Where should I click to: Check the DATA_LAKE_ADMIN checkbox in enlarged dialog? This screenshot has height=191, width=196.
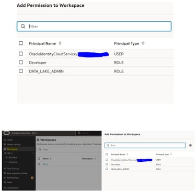[x=21, y=71]
